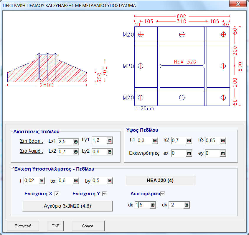Click the Εισαγωγή button
Screen dimensions: 249x235
click(x=23, y=226)
